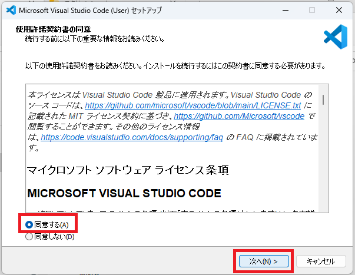Click the MICROSOFT VISUAL STUDIO CODE heading
Viewport: 355px width, 275px height.
click(124, 193)
